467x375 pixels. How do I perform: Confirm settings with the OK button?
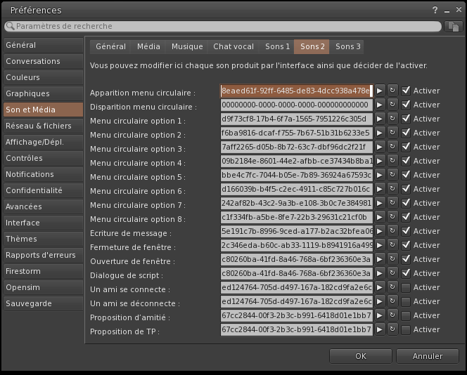click(x=360, y=356)
